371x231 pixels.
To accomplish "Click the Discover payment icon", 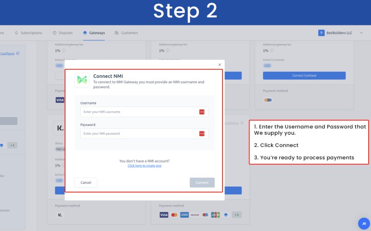I will (x=195, y=215).
